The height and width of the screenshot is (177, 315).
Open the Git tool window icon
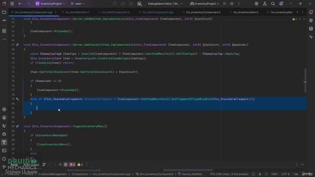(4, 167)
